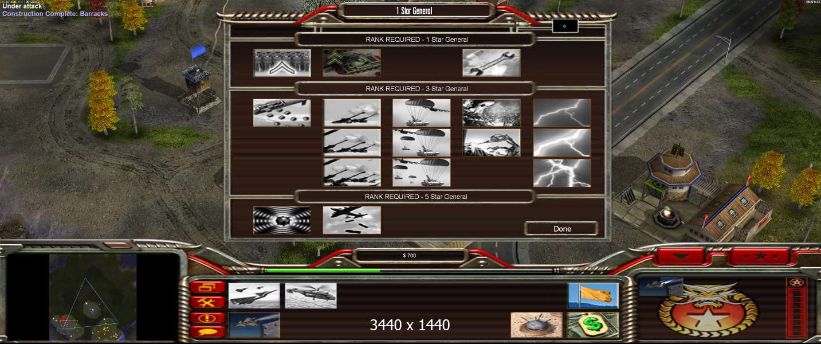Choose the single-cannon artillery barrage icon
Screen dimensions: 821x344
[x=352, y=113]
